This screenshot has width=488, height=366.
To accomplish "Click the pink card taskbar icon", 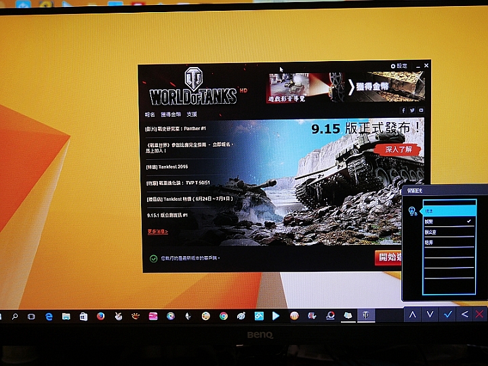I will [153, 317].
